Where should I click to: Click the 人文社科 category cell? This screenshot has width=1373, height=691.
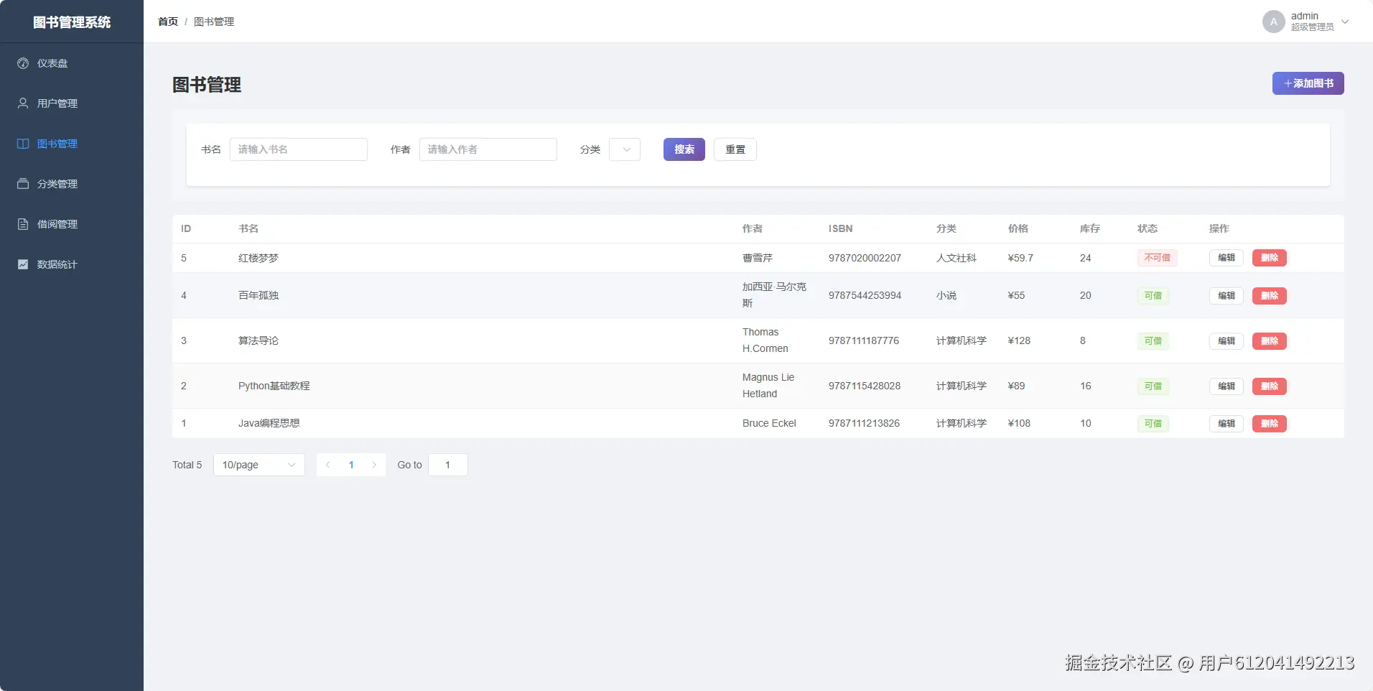point(957,258)
